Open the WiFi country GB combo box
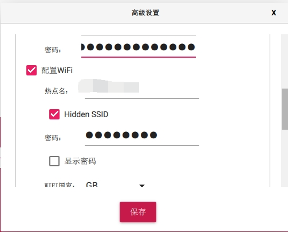The width and height of the screenshot is (288, 232). pyautogui.click(x=116, y=185)
